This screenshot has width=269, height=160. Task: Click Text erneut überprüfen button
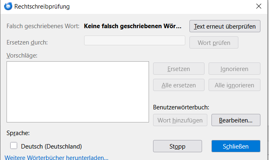click(225, 26)
